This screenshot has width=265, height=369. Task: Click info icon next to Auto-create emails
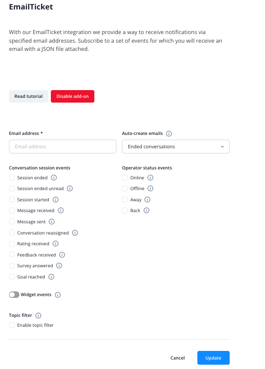click(169, 134)
